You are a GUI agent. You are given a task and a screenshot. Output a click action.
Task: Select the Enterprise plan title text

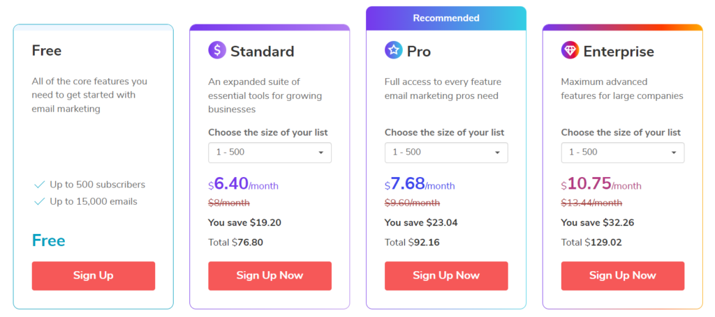(x=619, y=52)
